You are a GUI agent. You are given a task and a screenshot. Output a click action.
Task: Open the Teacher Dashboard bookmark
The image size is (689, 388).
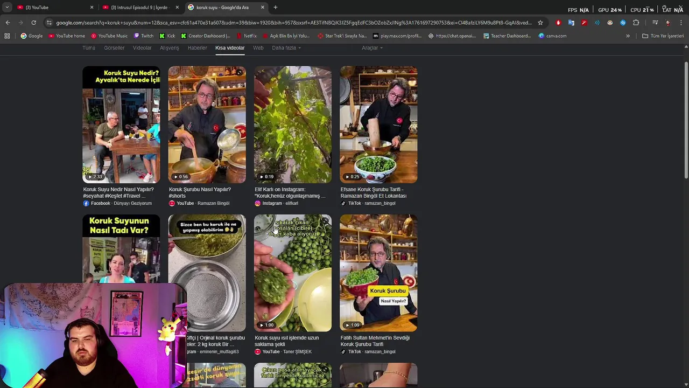(507, 36)
